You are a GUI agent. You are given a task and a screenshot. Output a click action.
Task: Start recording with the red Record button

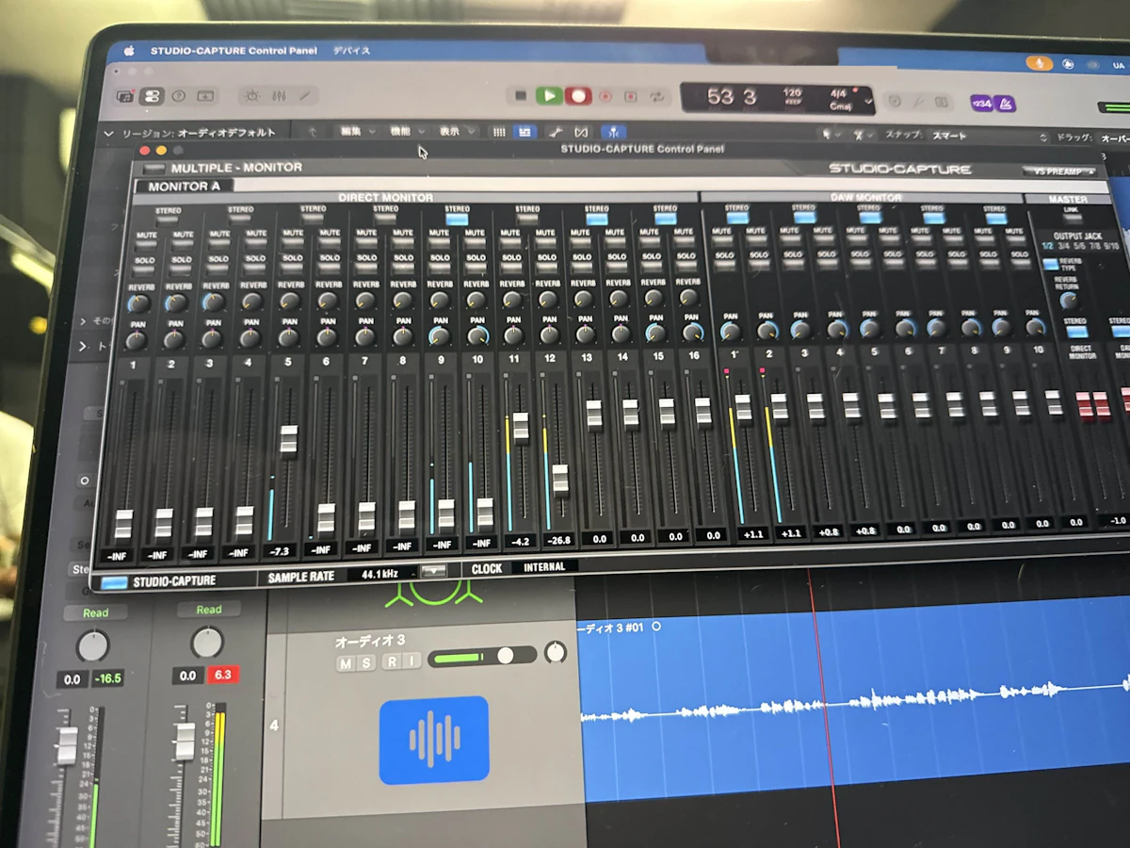pos(578,96)
